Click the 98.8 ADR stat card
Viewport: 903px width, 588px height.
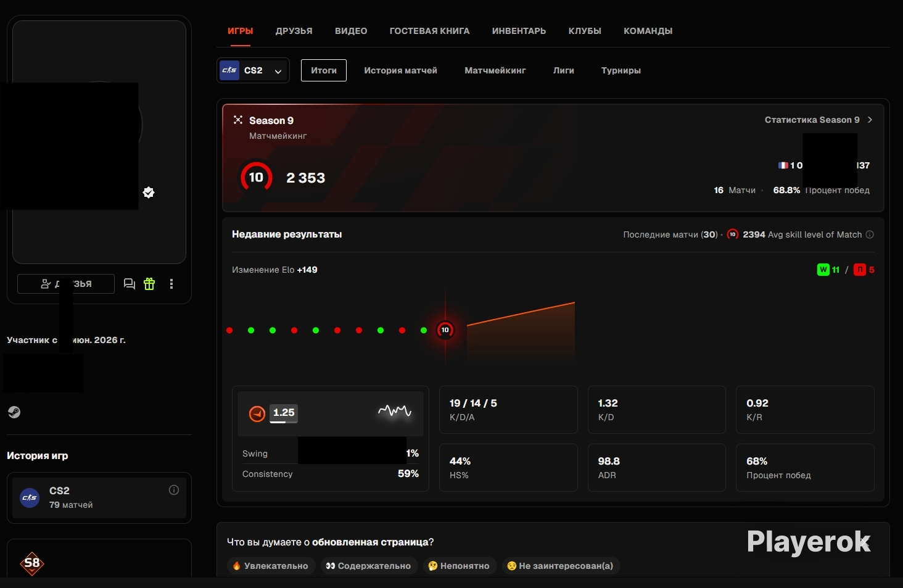pyautogui.click(x=657, y=468)
